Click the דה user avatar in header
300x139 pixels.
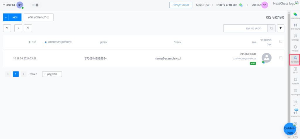[20, 5]
